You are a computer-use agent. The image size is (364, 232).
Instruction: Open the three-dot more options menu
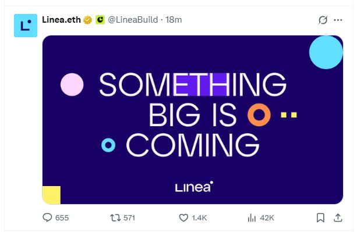[338, 20]
